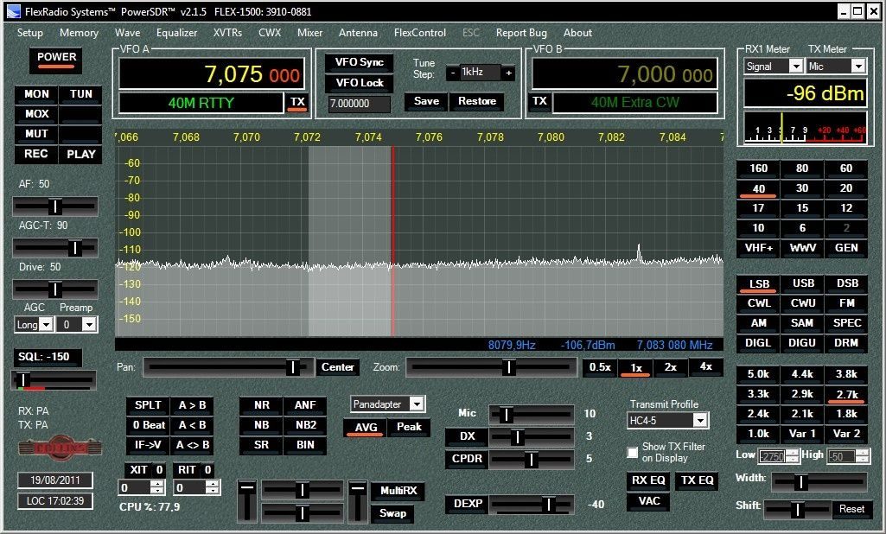Screen dimensions: 886x534
Task: Click the Restore frequency button
Action: pos(477,101)
